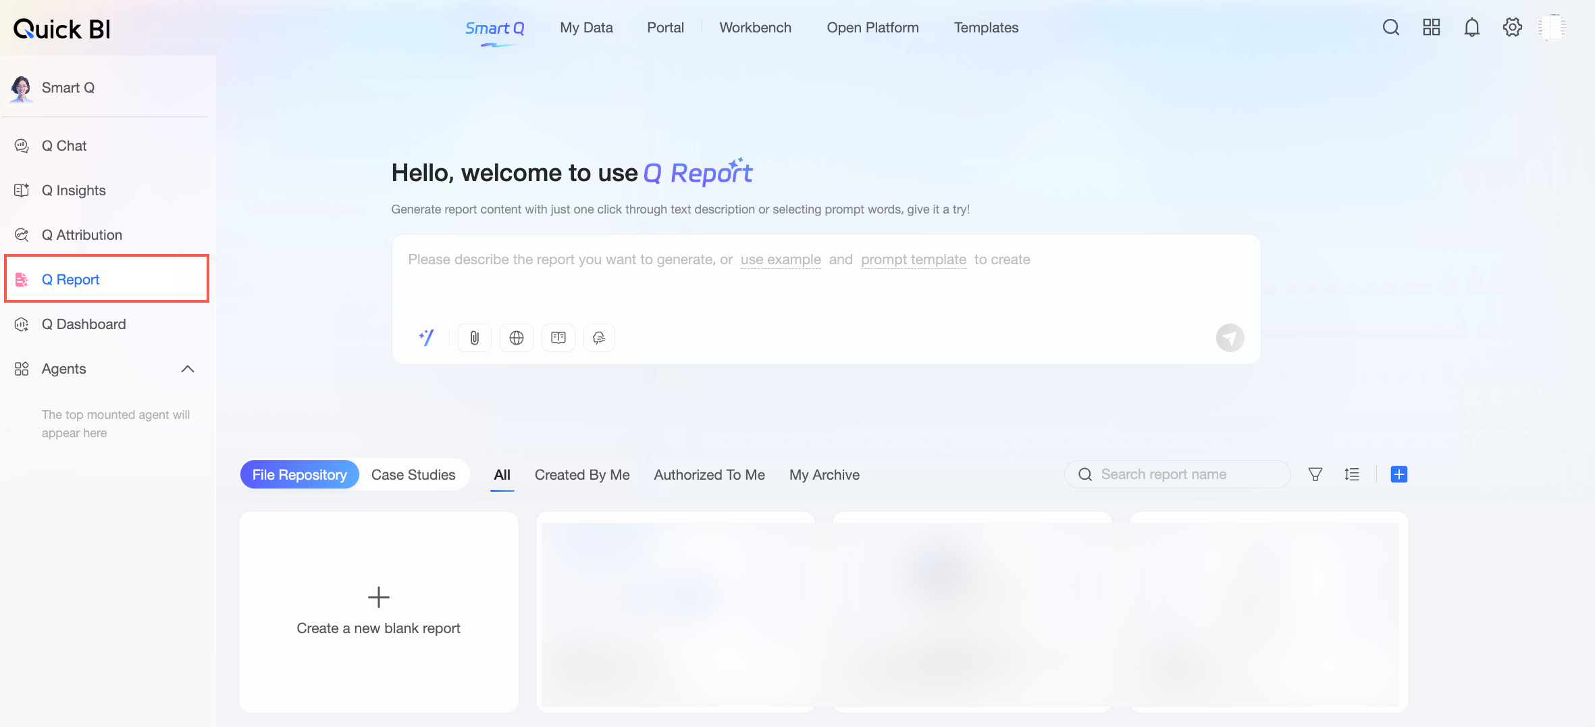The height and width of the screenshot is (727, 1595).
Task: Show Authorized To Me reports
Action: (709, 474)
